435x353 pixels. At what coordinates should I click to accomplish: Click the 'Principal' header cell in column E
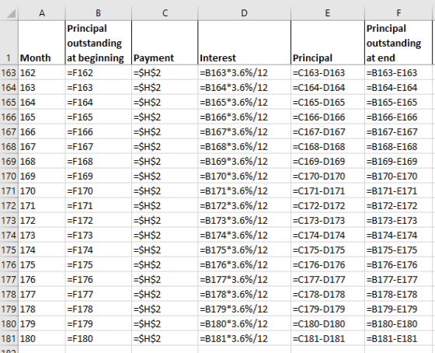[x=328, y=43]
